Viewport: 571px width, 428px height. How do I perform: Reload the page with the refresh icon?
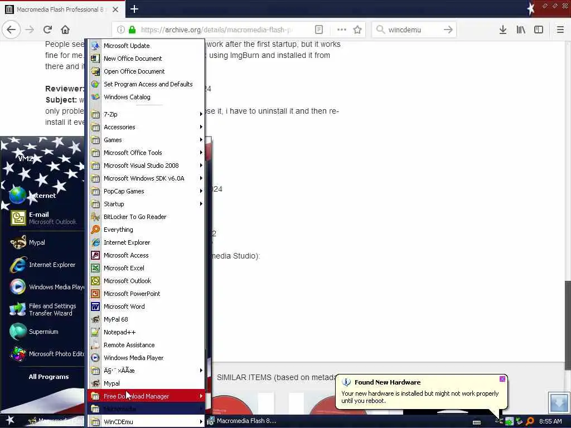[x=48, y=30]
